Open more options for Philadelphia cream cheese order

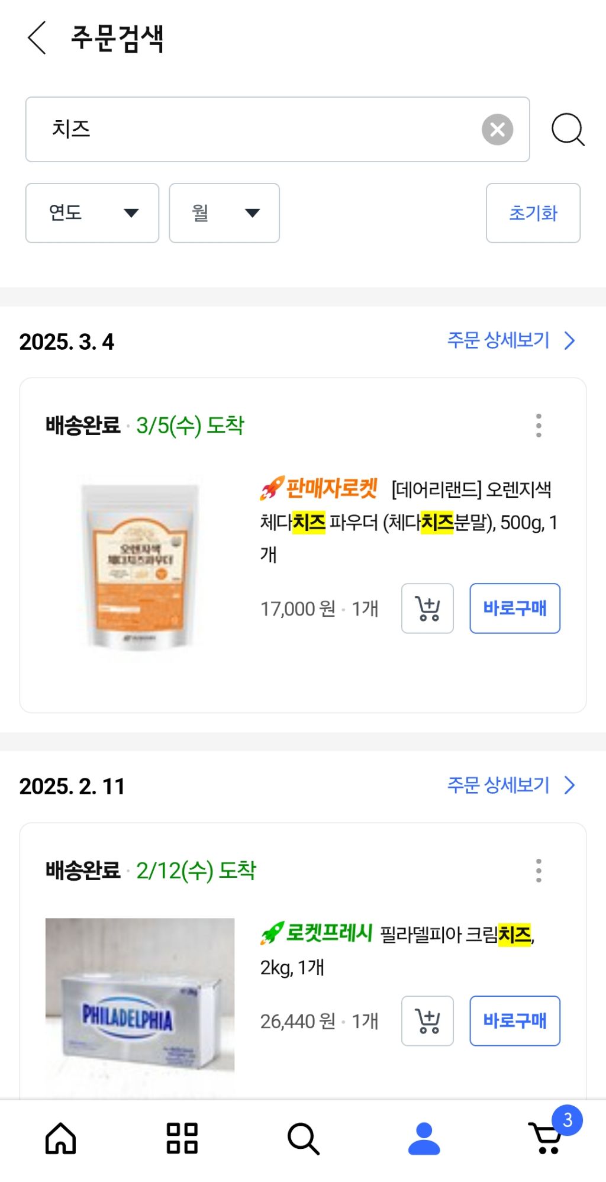coord(539,871)
